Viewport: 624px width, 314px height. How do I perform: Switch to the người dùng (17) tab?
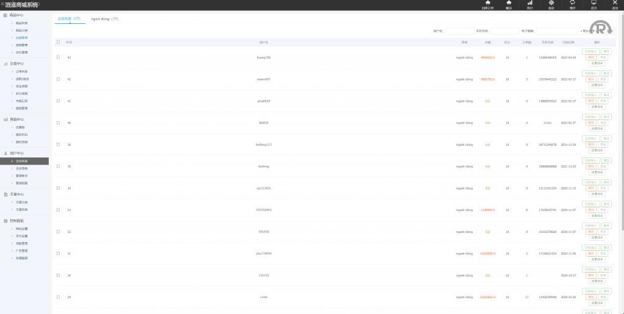(105, 19)
